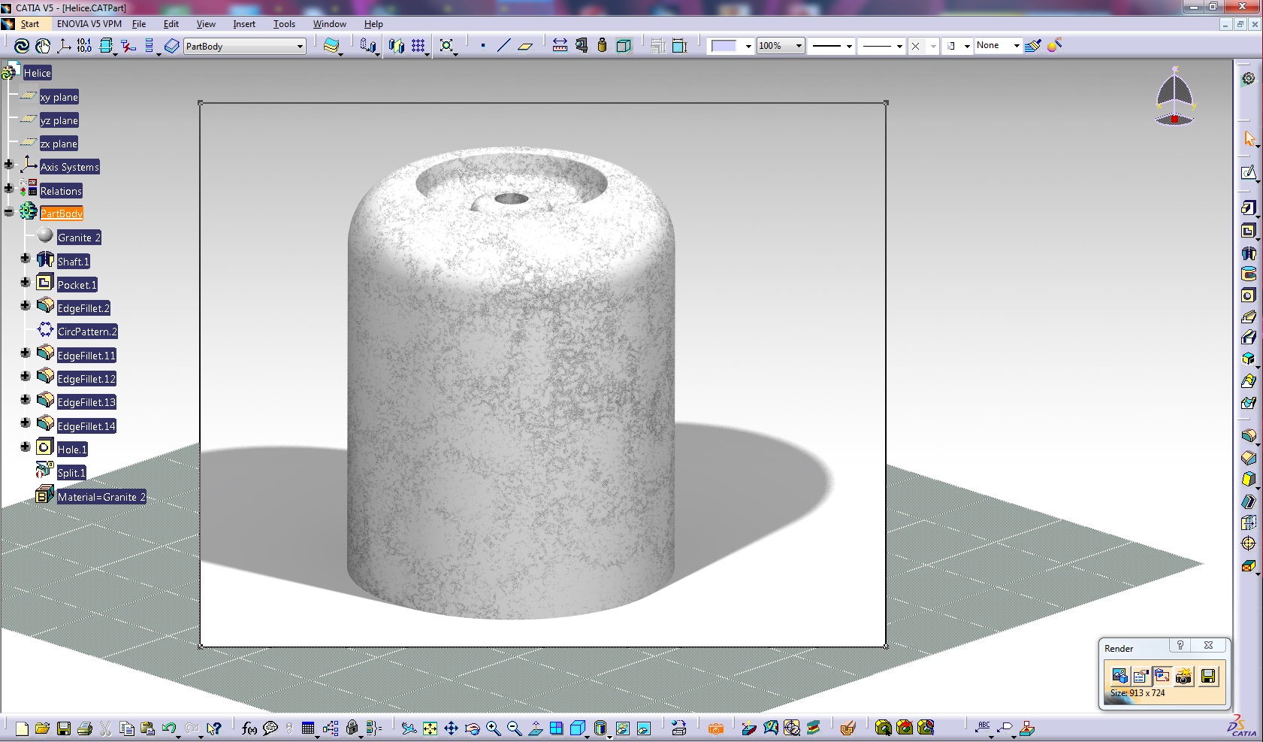Image resolution: width=1263 pixels, height=742 pixels.
Task: Open the None layer dropdown
Action: 1017,46
